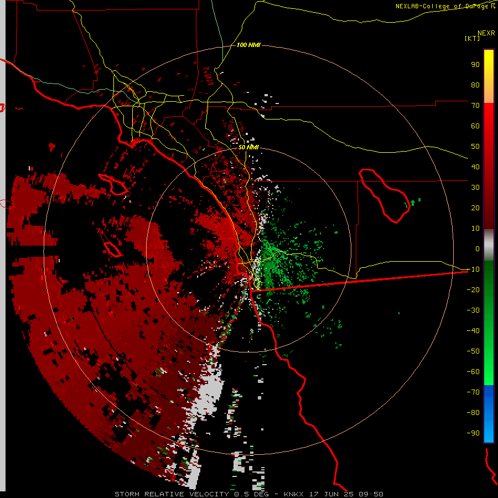Image resolution: width=498 pixels, height=498 pixels.
Task: Click the positive "70" legend value
Action: (x=475, y=106)
